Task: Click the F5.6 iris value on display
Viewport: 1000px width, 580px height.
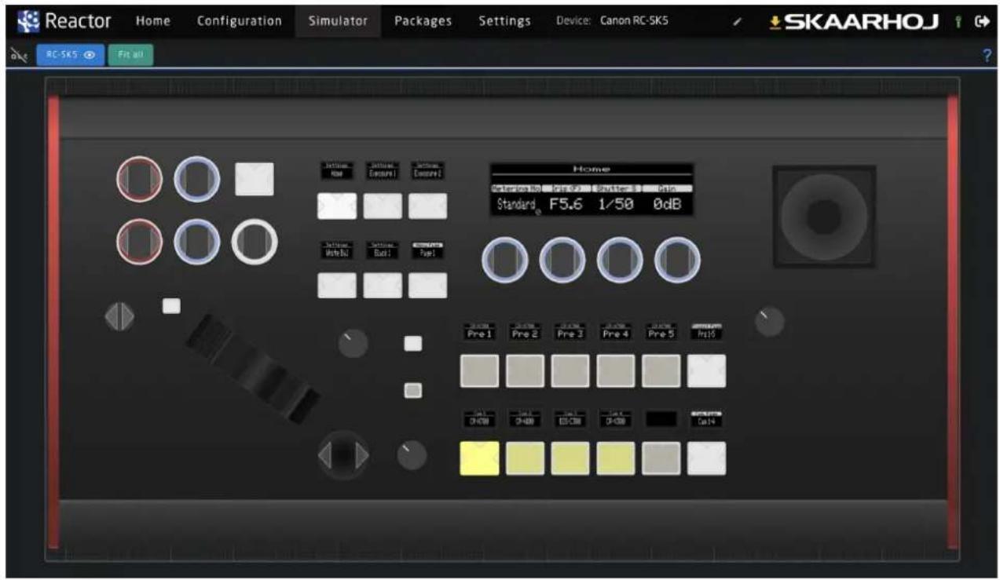Action: 565,204
